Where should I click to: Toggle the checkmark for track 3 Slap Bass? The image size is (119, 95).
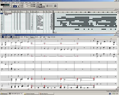(3, 16)
